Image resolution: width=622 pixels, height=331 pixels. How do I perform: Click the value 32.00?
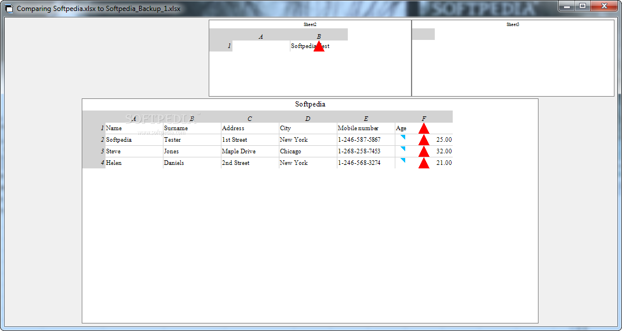tap(444, 151)
